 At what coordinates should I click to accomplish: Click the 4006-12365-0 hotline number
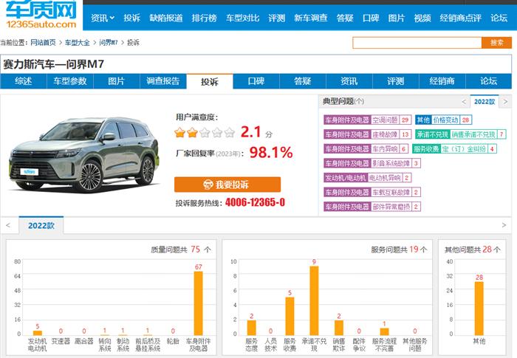[x=256, y=202]
